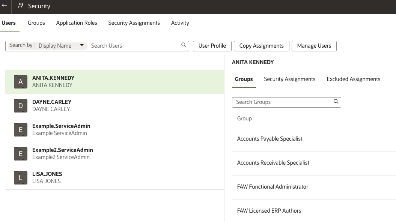Click the avatar icon for LISA.JONES
The height and width of the screenshot is (222, 396).
tap(21, 177)
